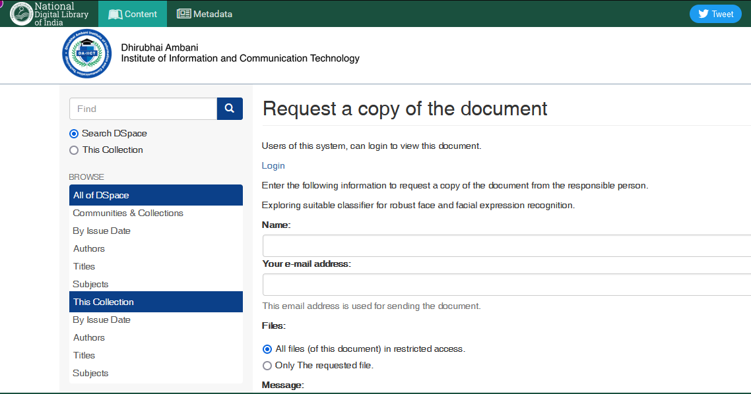Browse all of DSpace By Issue Date
751x394 pixels.
pyautogui.click(x=102, y=231)
